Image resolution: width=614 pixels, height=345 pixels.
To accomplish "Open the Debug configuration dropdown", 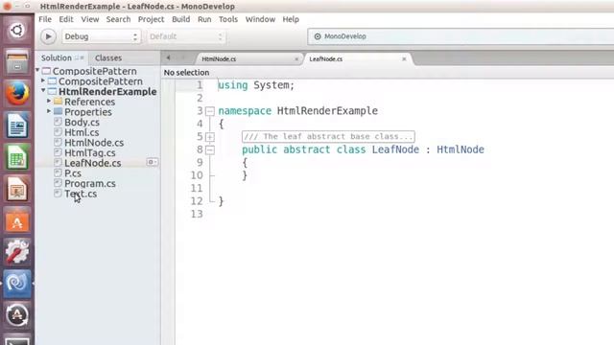I will point(101,36).
